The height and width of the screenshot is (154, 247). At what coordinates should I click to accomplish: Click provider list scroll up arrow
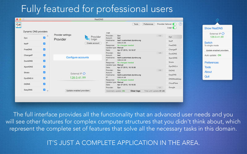point(48,36)
